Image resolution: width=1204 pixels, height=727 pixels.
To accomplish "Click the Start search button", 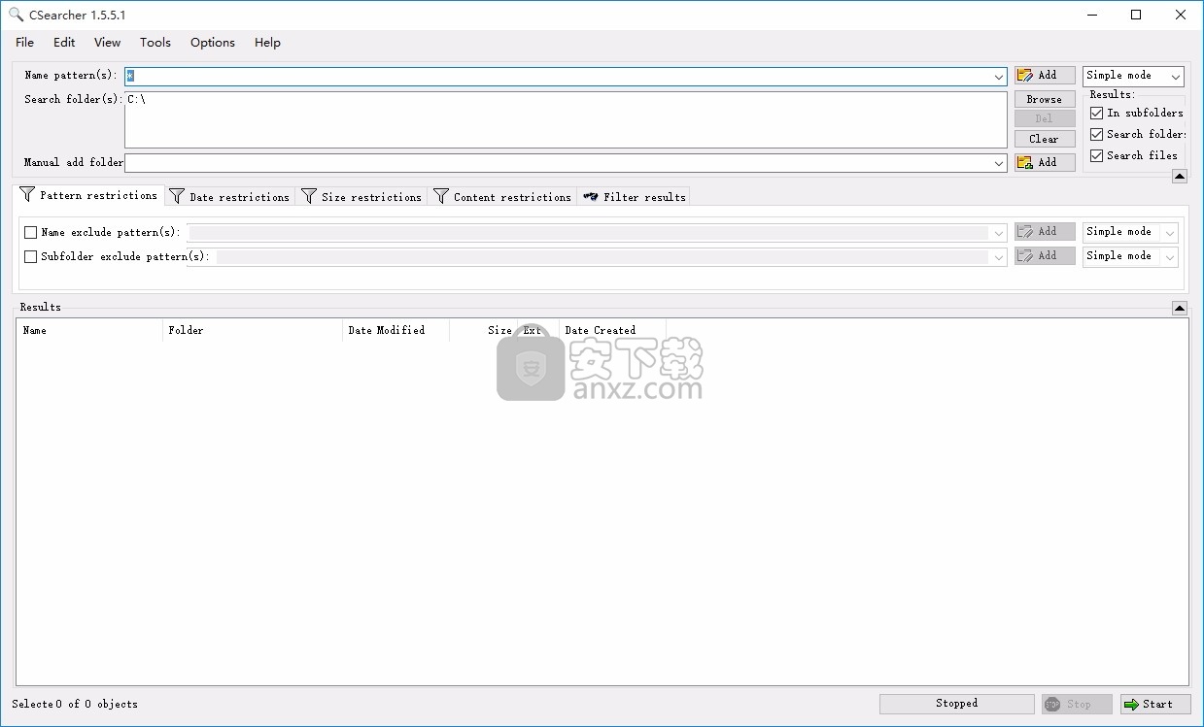I will 1155,704.
